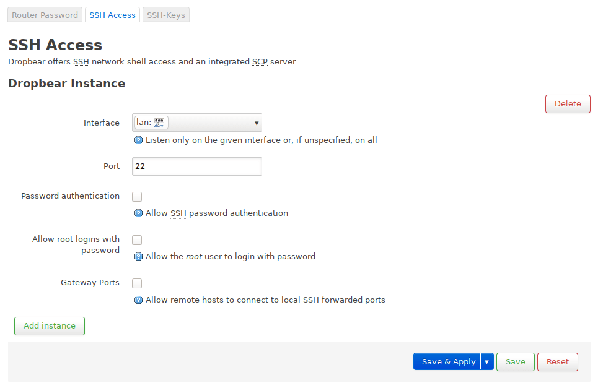Click the lan network interface icon

point(160,123)
